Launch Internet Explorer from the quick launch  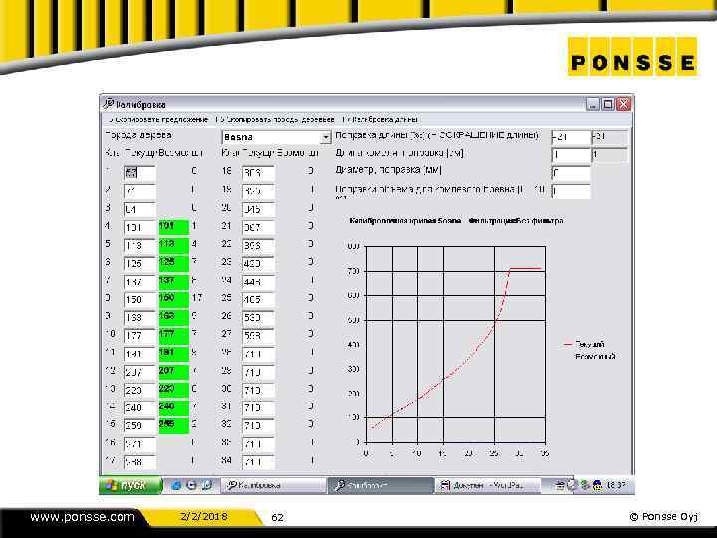(176, 485)
